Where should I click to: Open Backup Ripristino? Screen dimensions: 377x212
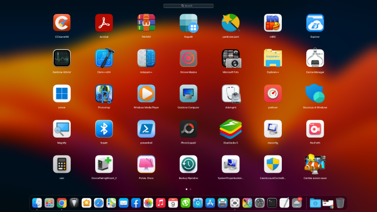coord(188,164)
